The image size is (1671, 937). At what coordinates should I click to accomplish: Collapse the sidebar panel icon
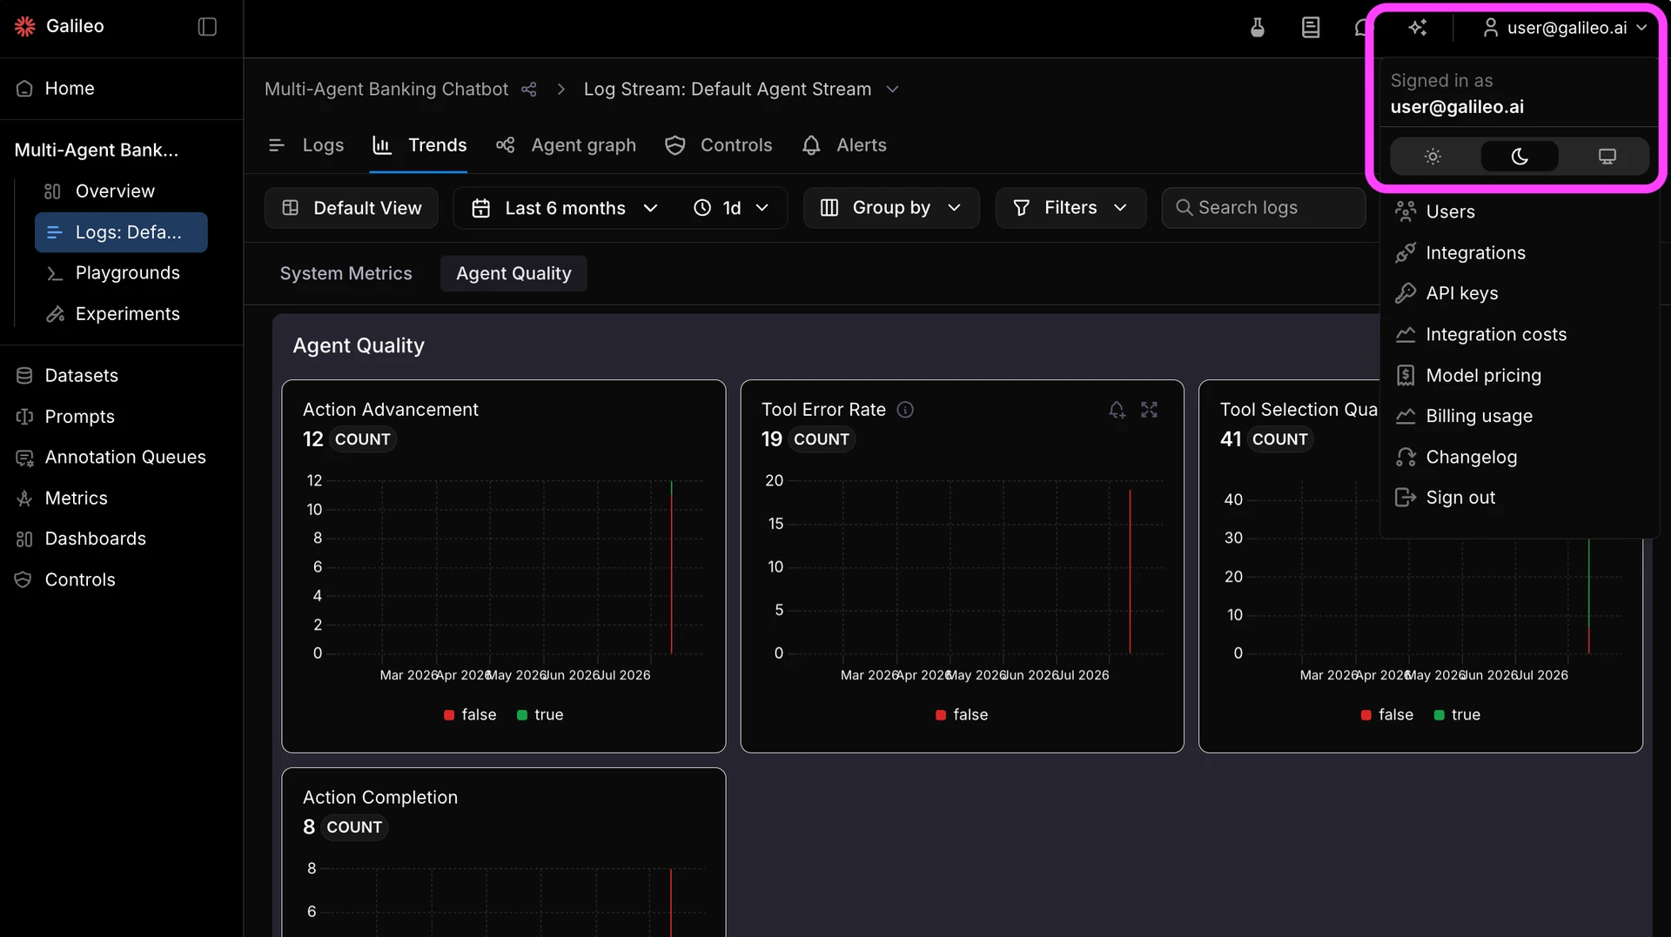(x=207, y=27)
